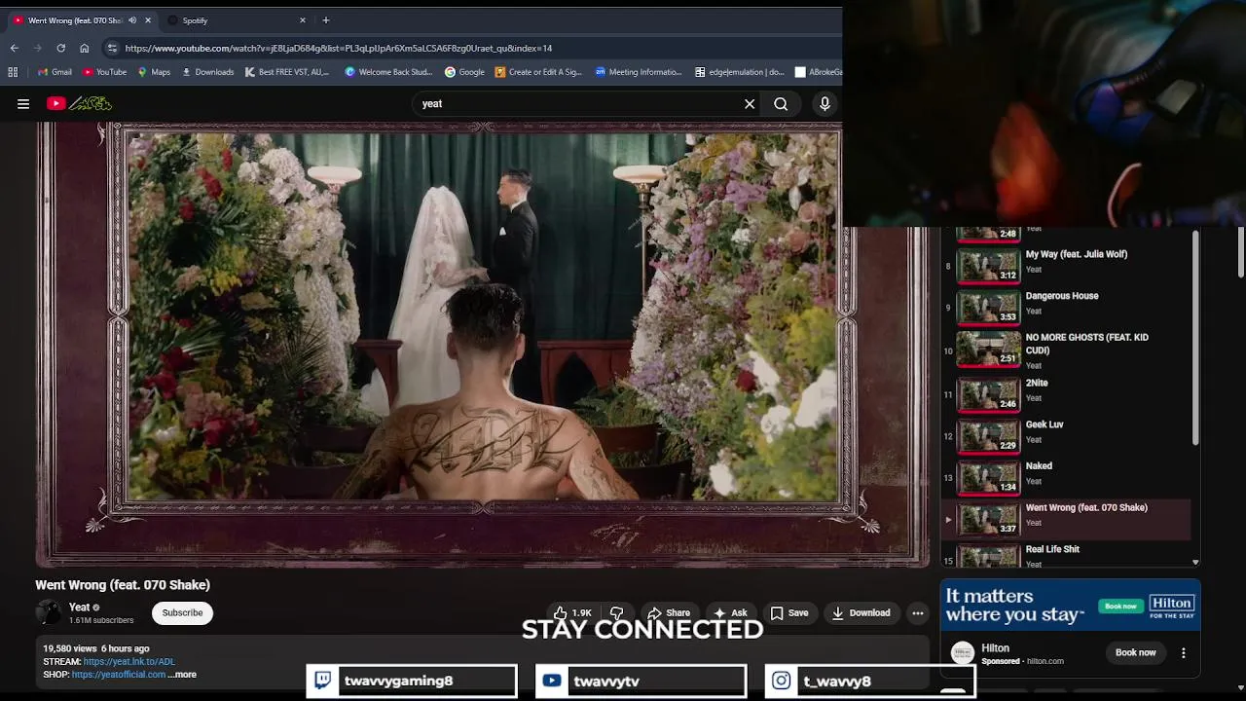The image size is (1246, 701).
Task: Go back in browser history
Action: pyautogui.click(x=14, y=48)
